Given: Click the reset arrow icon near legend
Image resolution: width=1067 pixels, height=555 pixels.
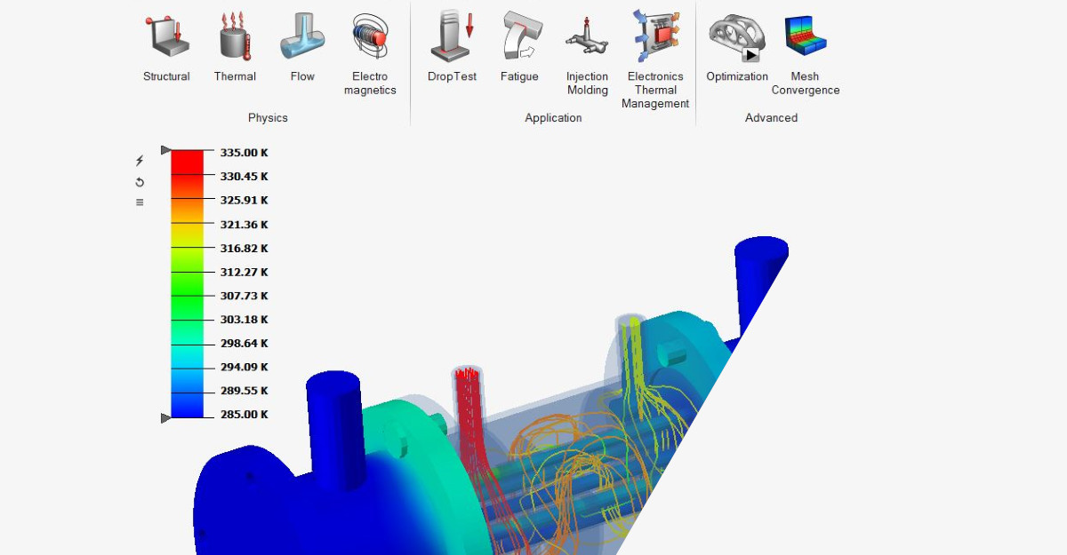Looking at the screenshot, I should coord(139,181).
